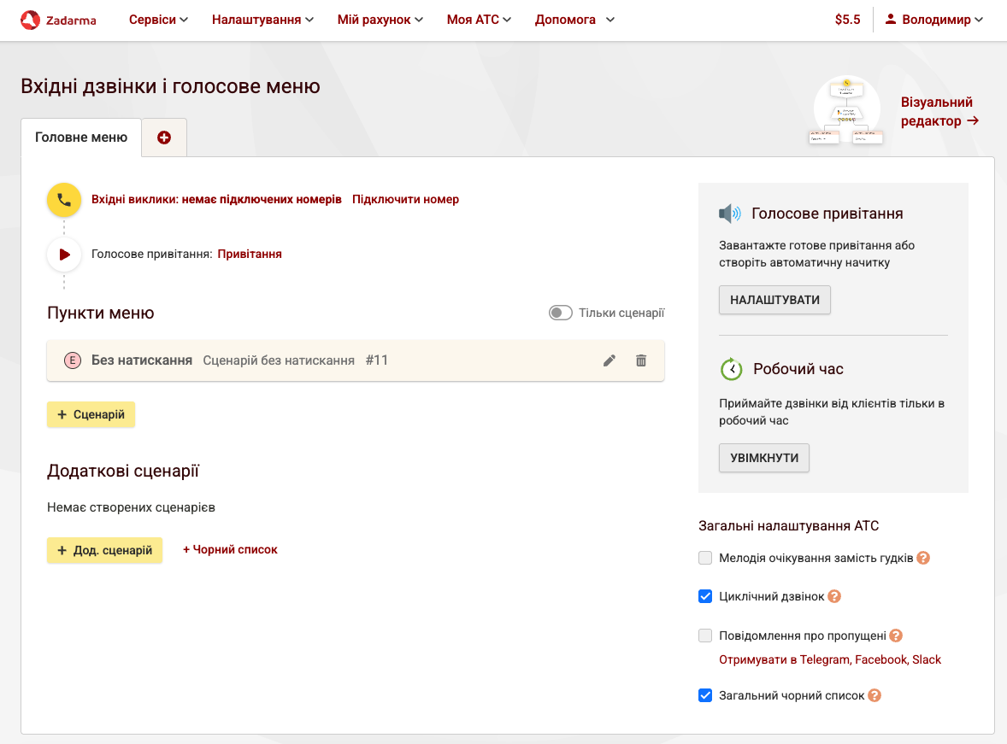
Task: Edit the 'Без натискання' scenario with pencil icon
Action: 609,360
